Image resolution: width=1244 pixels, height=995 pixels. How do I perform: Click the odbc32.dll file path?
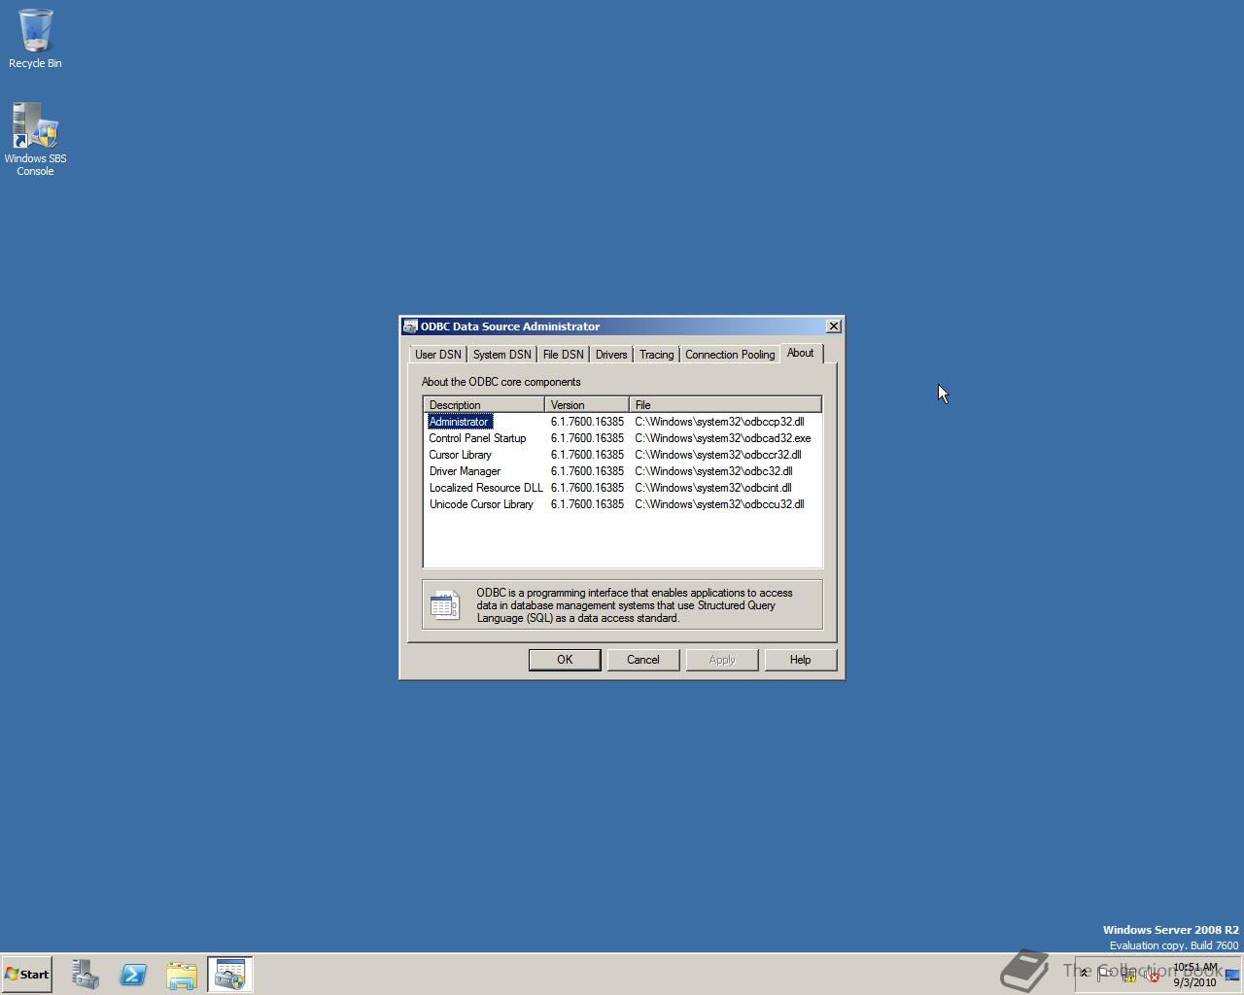(x=713, y=471)
